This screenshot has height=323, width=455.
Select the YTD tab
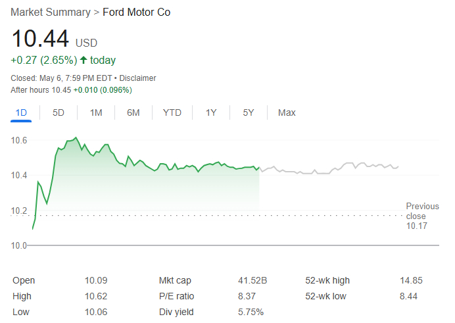(172, 112)
